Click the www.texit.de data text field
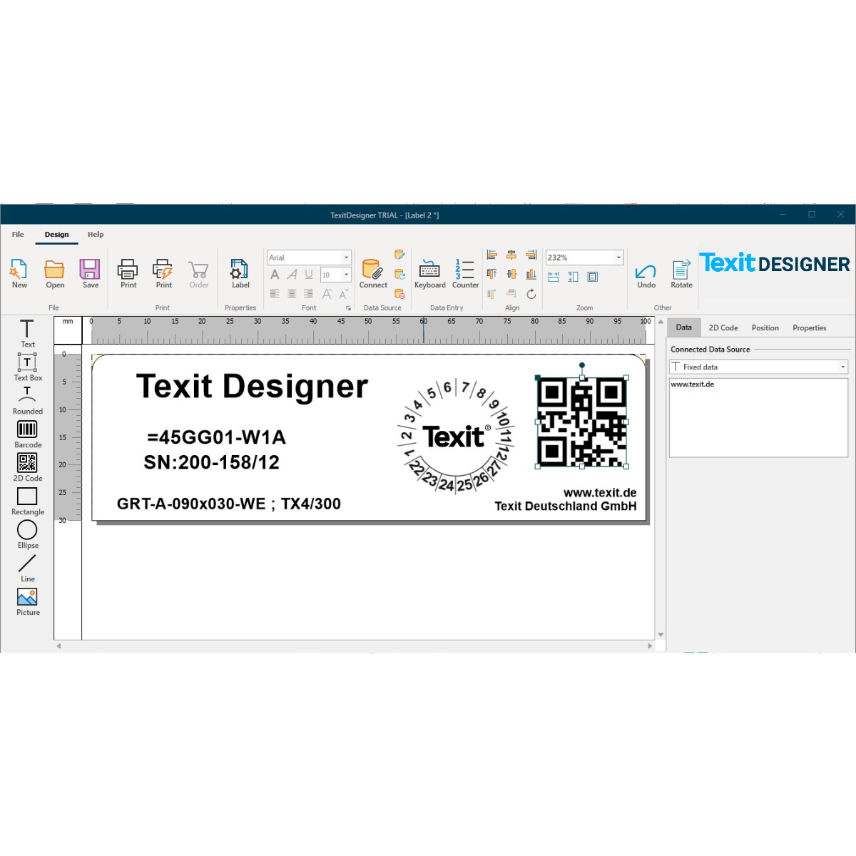The image size is (856, 856). click(x=758, y=417)
